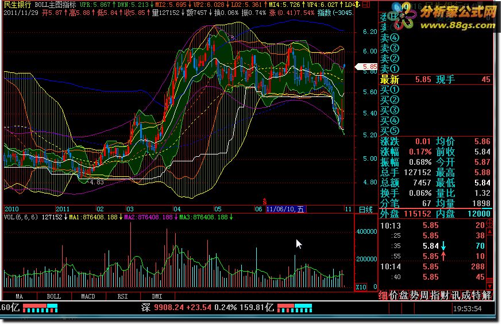Open the 周 tab in side panel
The height and width of the screenshot is (325, 502).
coord(424,295)
